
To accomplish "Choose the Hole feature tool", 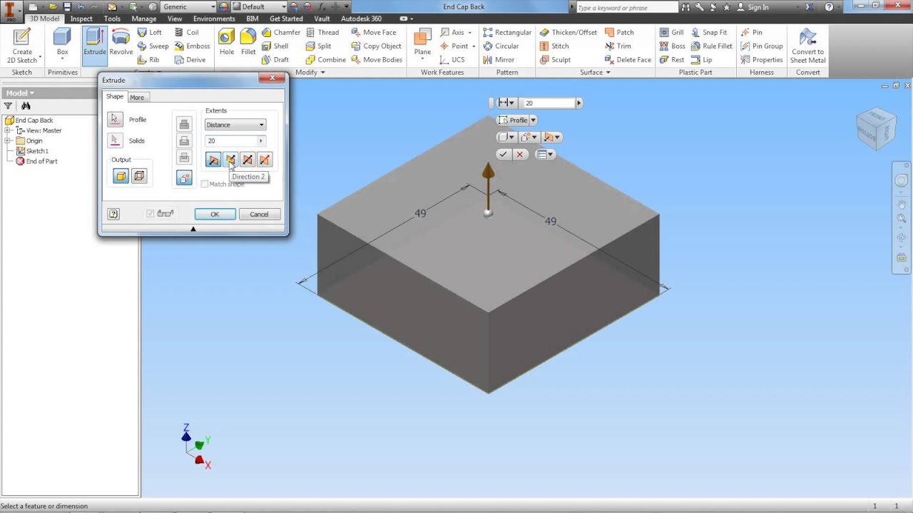I will [x=227, y=42].
